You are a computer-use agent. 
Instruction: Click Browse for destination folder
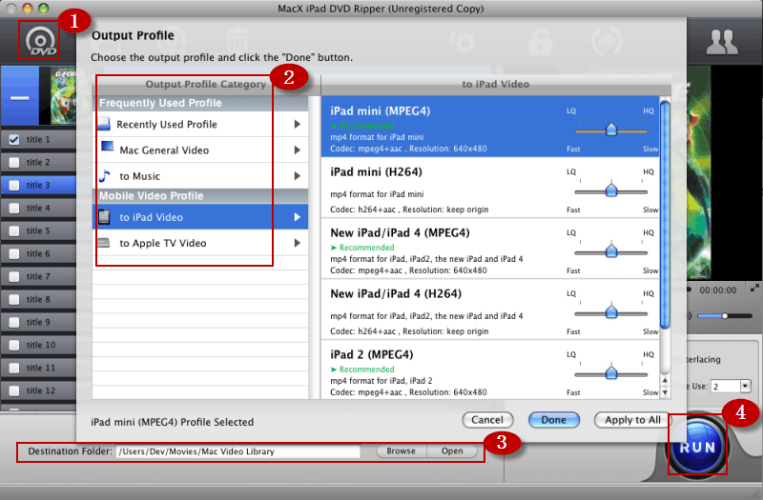click(x=401, y=450)
